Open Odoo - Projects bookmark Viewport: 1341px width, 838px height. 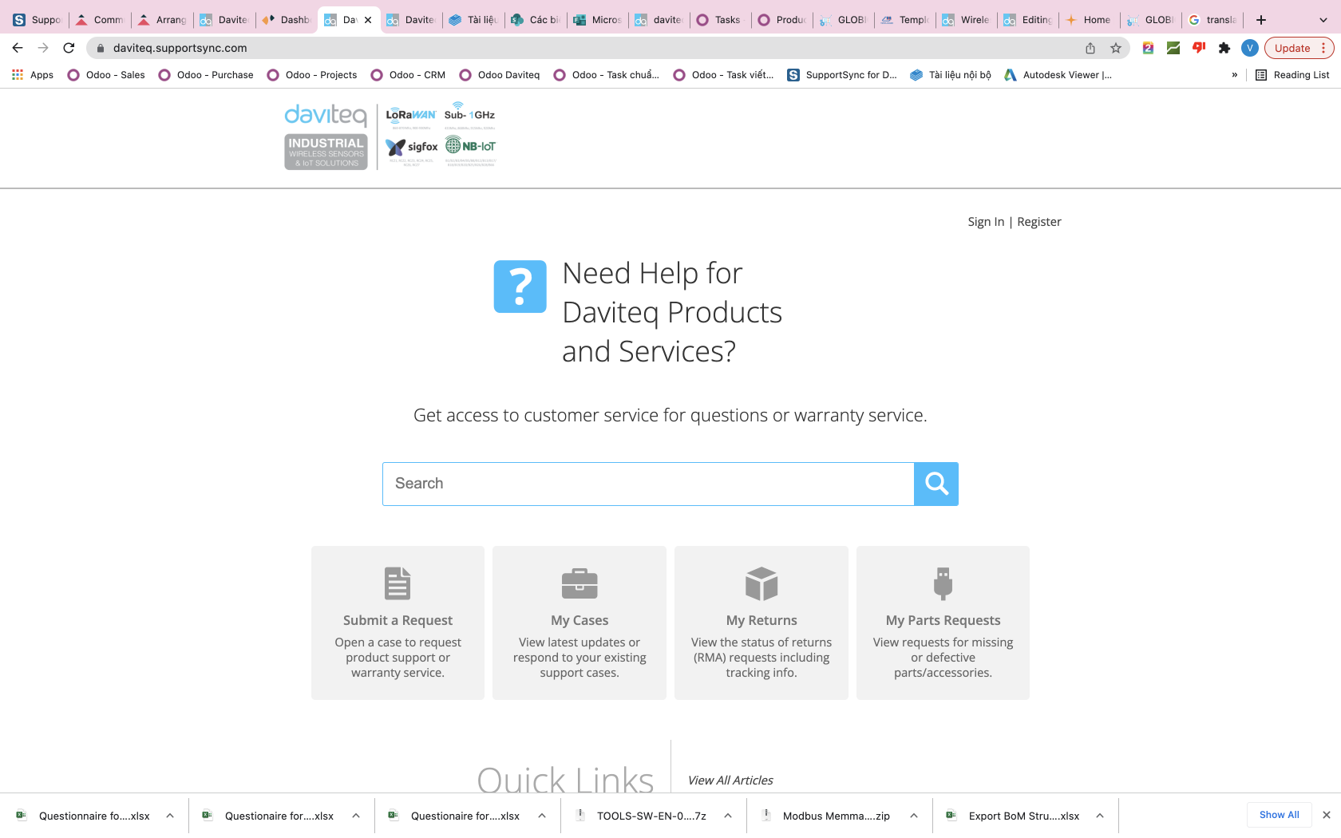click(312, 75)
